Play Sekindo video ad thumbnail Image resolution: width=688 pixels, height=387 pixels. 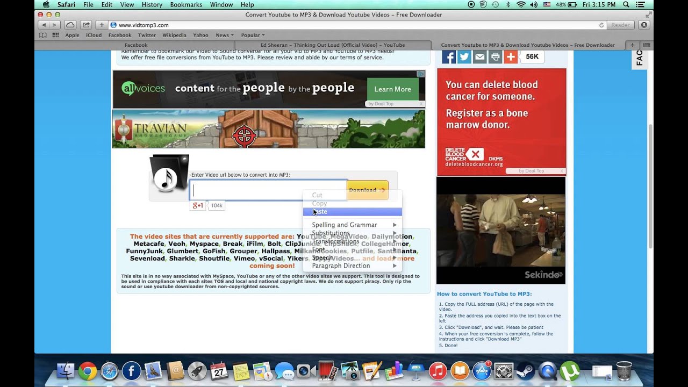pyautogui.click(x=501, y=231)
